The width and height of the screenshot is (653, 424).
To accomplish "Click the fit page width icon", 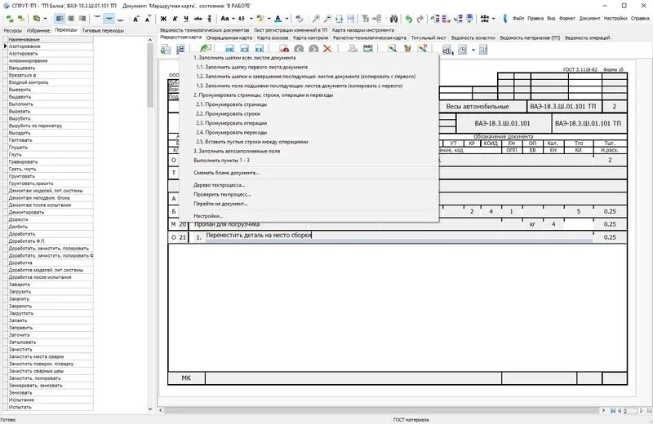I will click(x=339, y=19).
